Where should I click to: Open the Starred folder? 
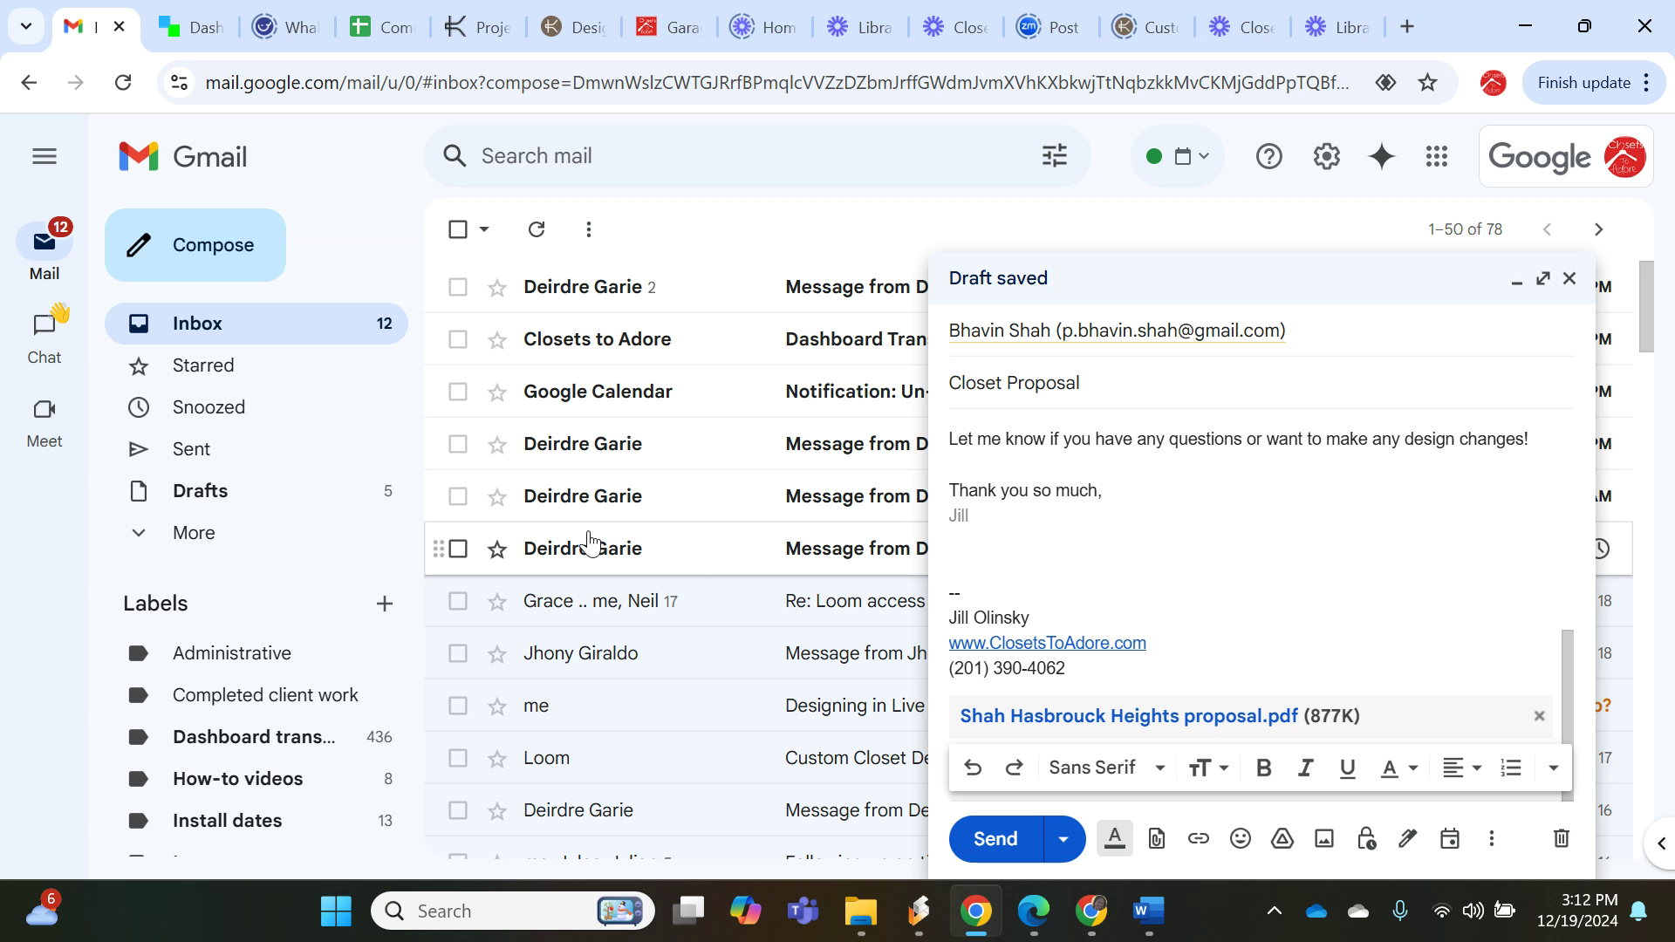[x=202, y=365]
